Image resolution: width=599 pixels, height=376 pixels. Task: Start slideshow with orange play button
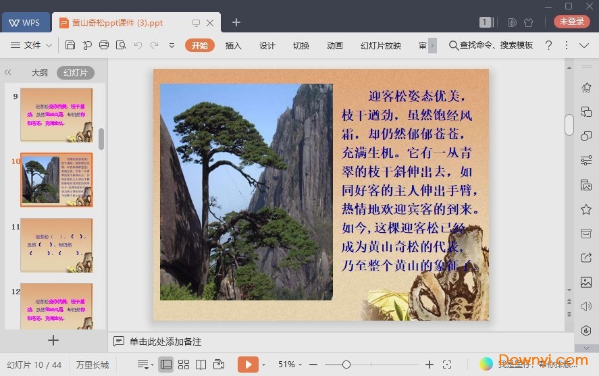click(x=248, y=365)
